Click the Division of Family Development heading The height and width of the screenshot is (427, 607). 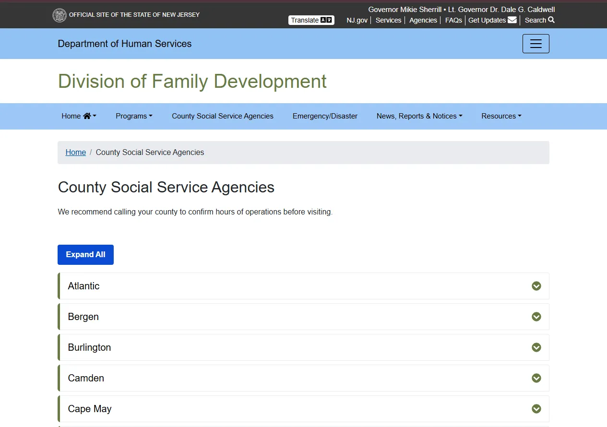192,81
